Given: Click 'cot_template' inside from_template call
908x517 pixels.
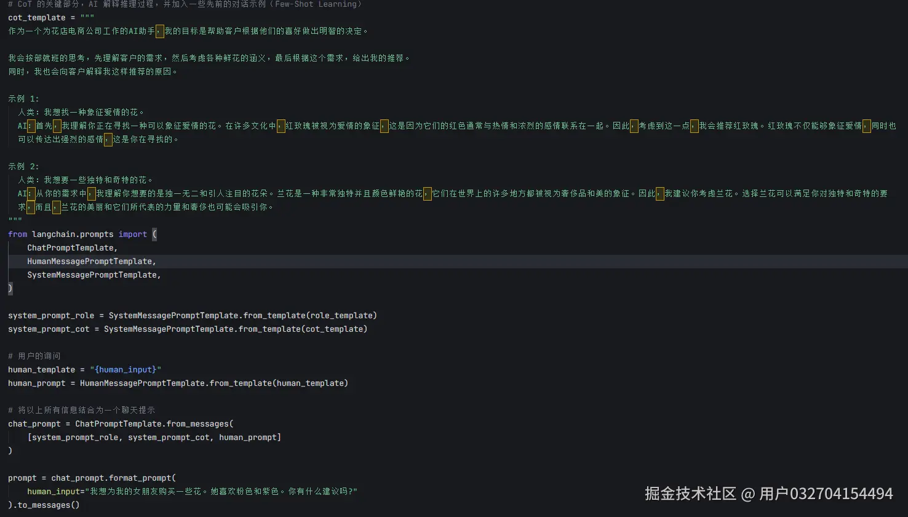Looking at the screenshot, I should [x=334, y=329].
